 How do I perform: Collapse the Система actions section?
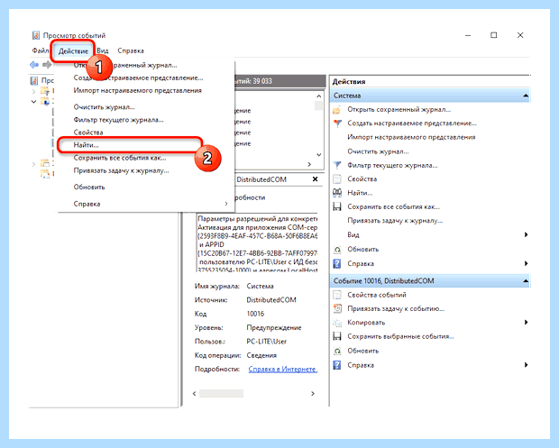click(526, 96)
